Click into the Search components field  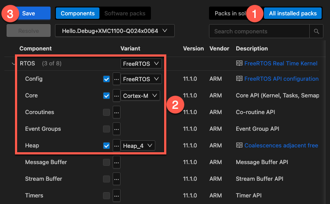pos(260,32)
